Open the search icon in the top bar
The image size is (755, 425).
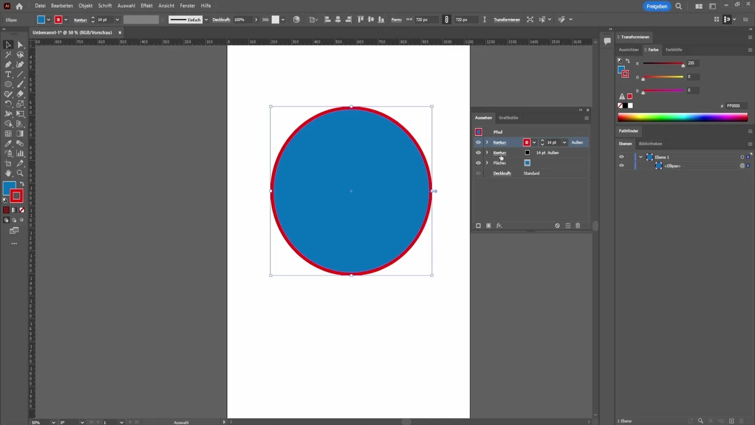679,6
